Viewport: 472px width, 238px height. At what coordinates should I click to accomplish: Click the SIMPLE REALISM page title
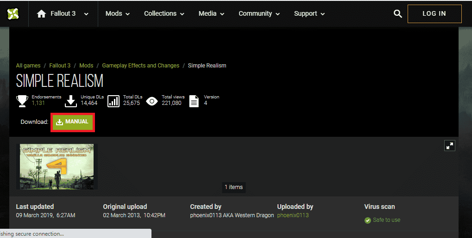click(x=60, y=81)
